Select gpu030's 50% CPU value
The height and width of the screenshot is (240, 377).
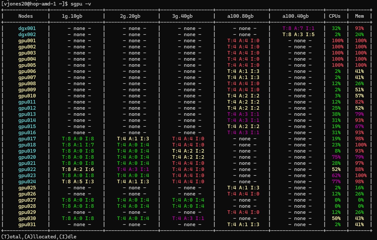coord(336,219)
